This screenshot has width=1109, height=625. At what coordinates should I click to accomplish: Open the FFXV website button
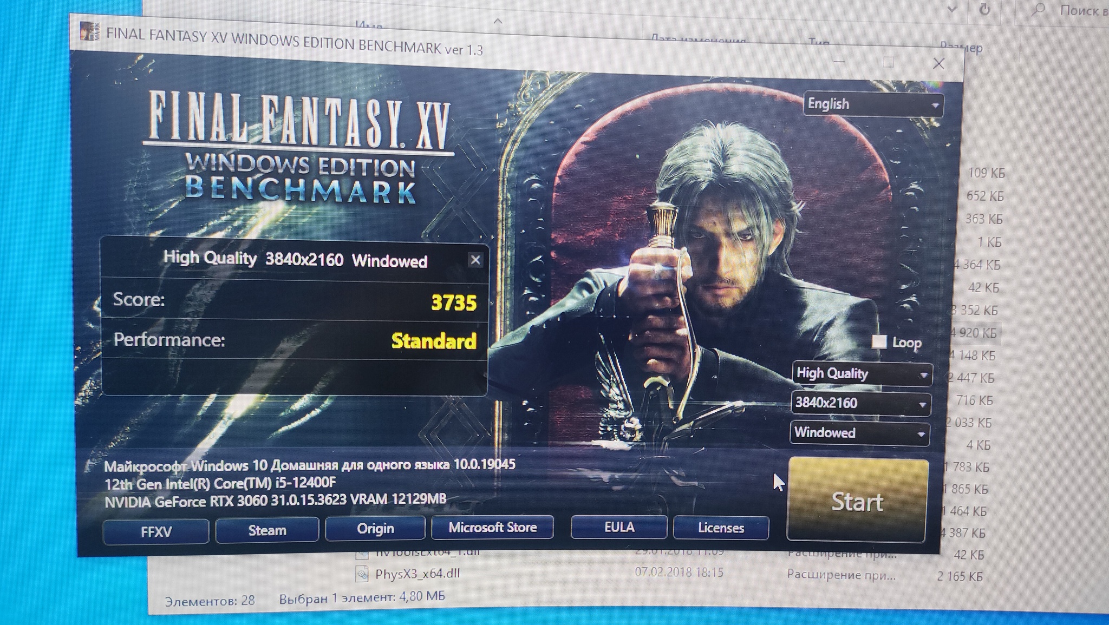pyautogui.click(x=156, y=531)
